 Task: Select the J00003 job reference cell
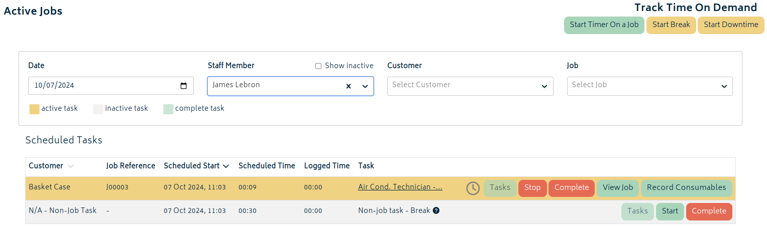coord(118,187)
